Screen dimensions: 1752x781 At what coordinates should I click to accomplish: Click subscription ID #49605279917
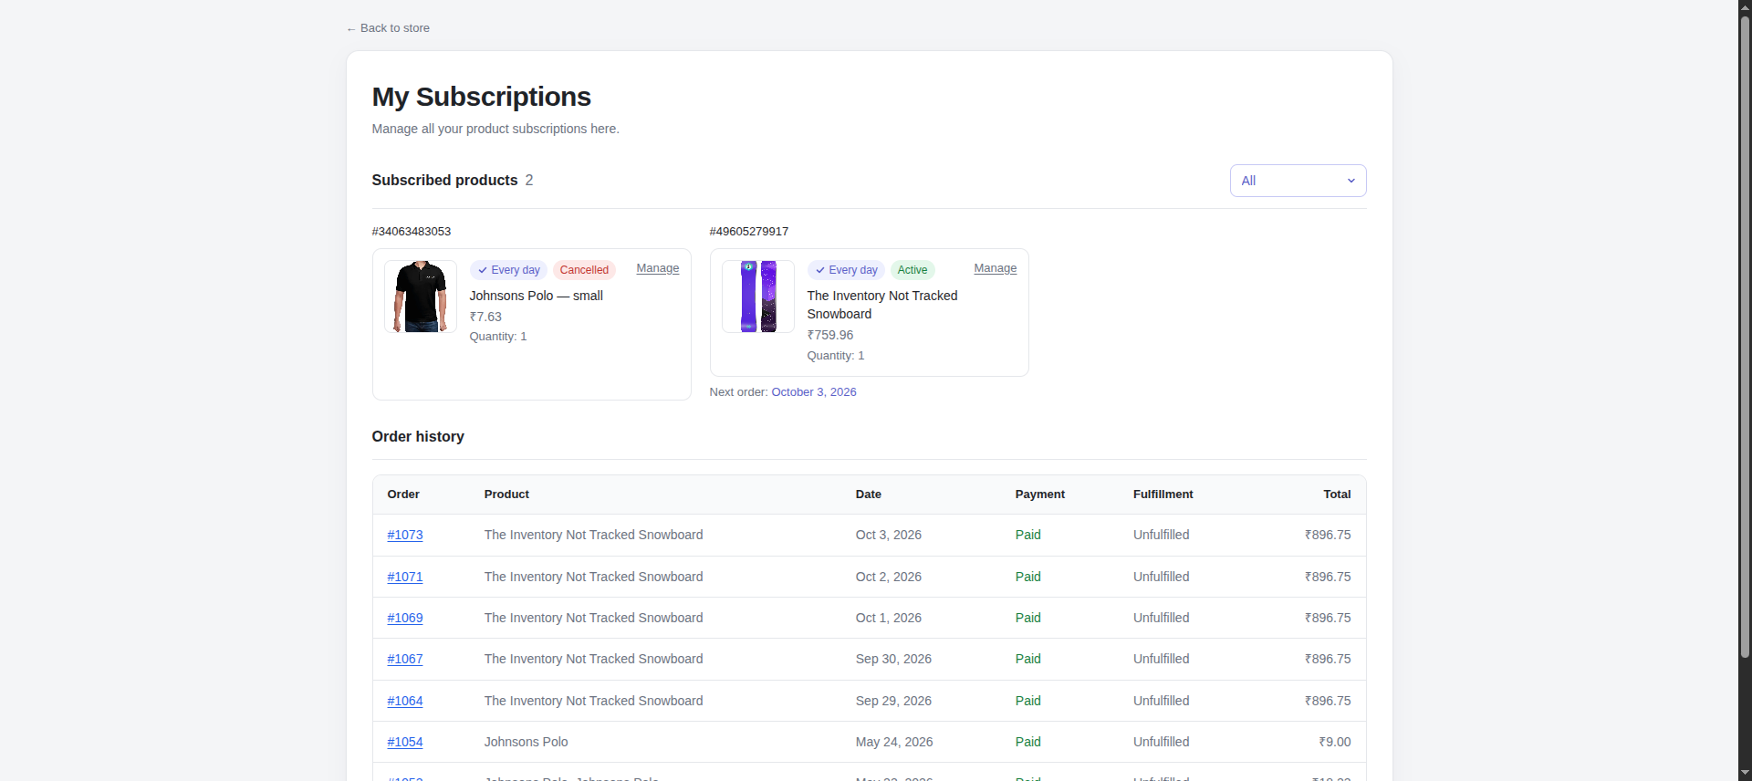pyautogui.click(x=749, y=232)
